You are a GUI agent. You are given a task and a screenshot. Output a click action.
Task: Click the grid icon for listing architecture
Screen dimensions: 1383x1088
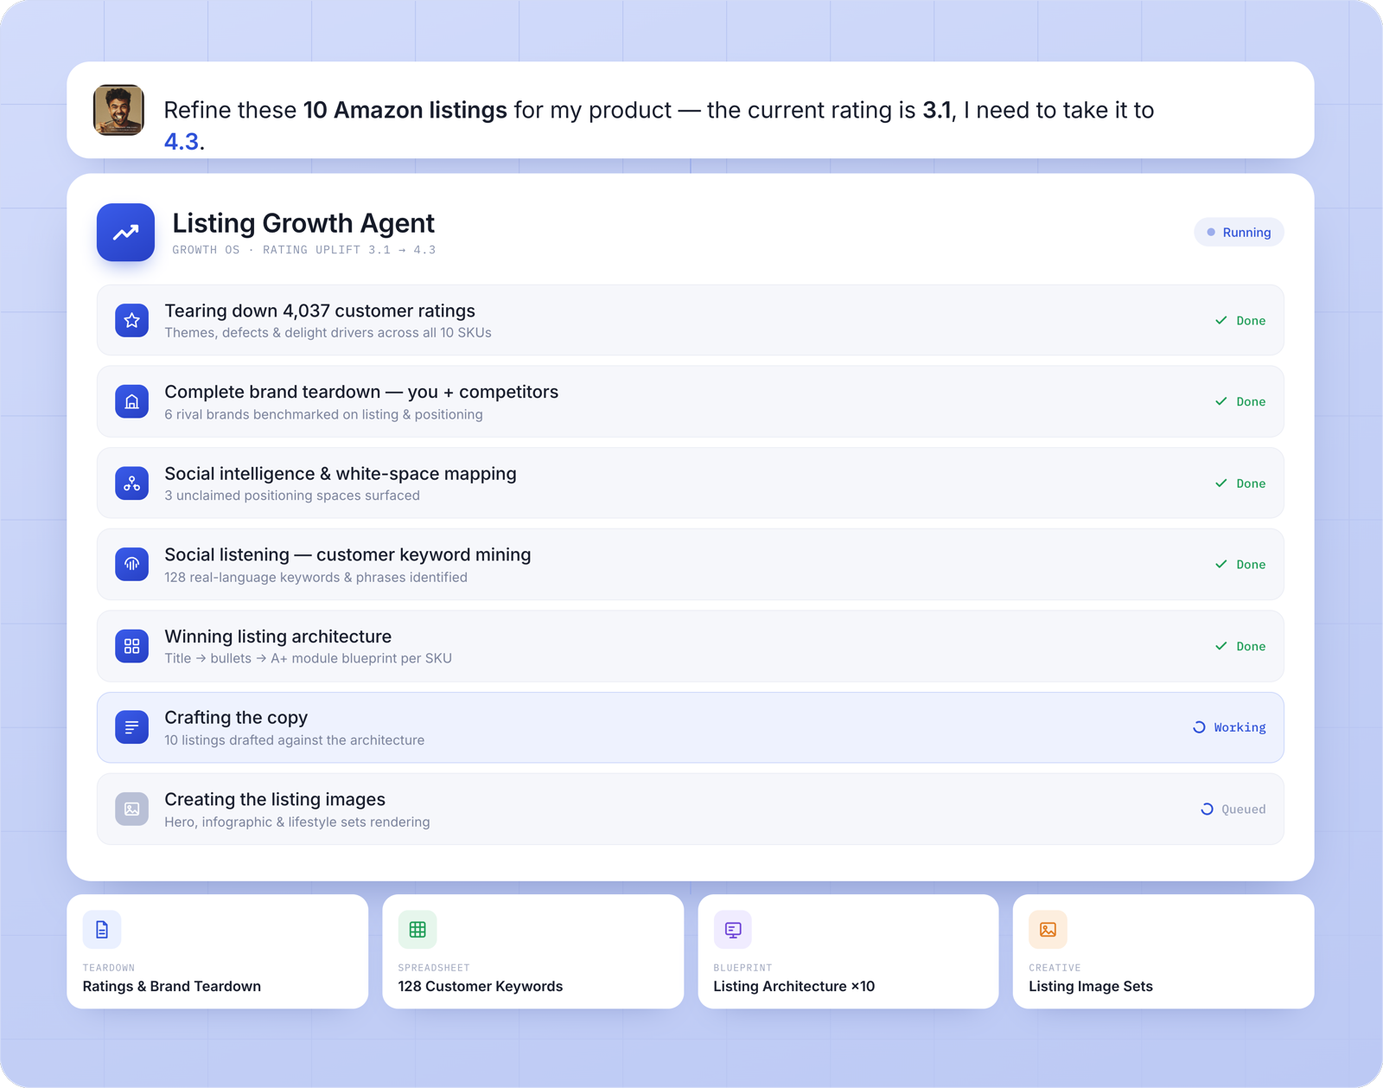(131, 646)
